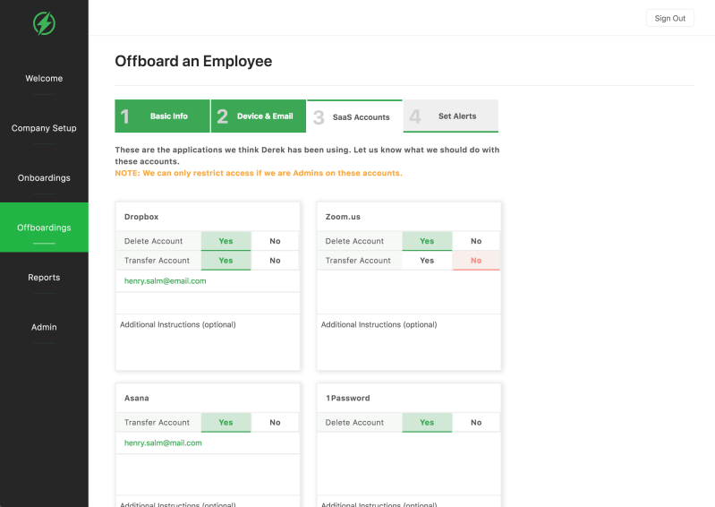Set Dropbox Delete Account to No

click(275, 241)
